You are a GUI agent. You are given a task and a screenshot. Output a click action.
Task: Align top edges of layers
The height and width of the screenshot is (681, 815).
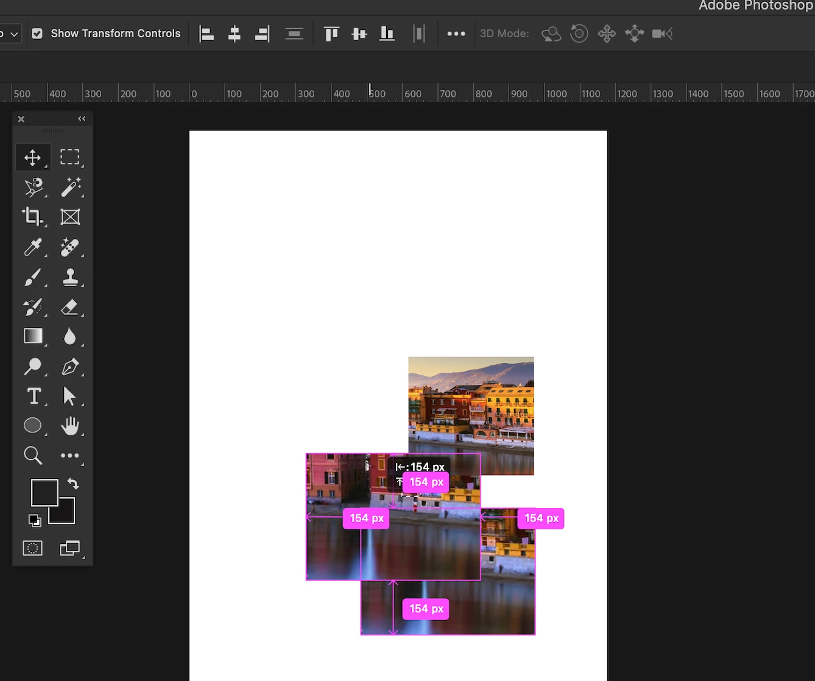tap(331, 34)
